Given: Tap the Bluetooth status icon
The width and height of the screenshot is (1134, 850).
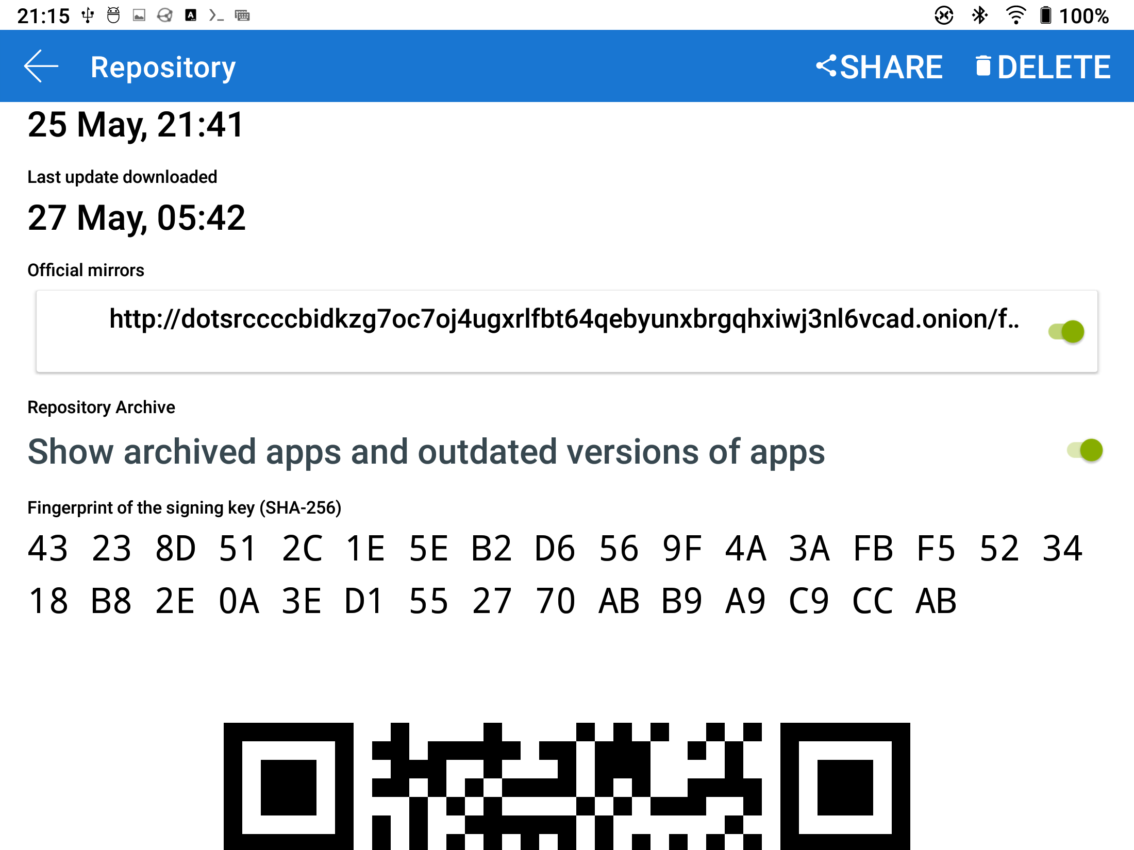Looking at the screenshot, I should (x=979, y=15).
